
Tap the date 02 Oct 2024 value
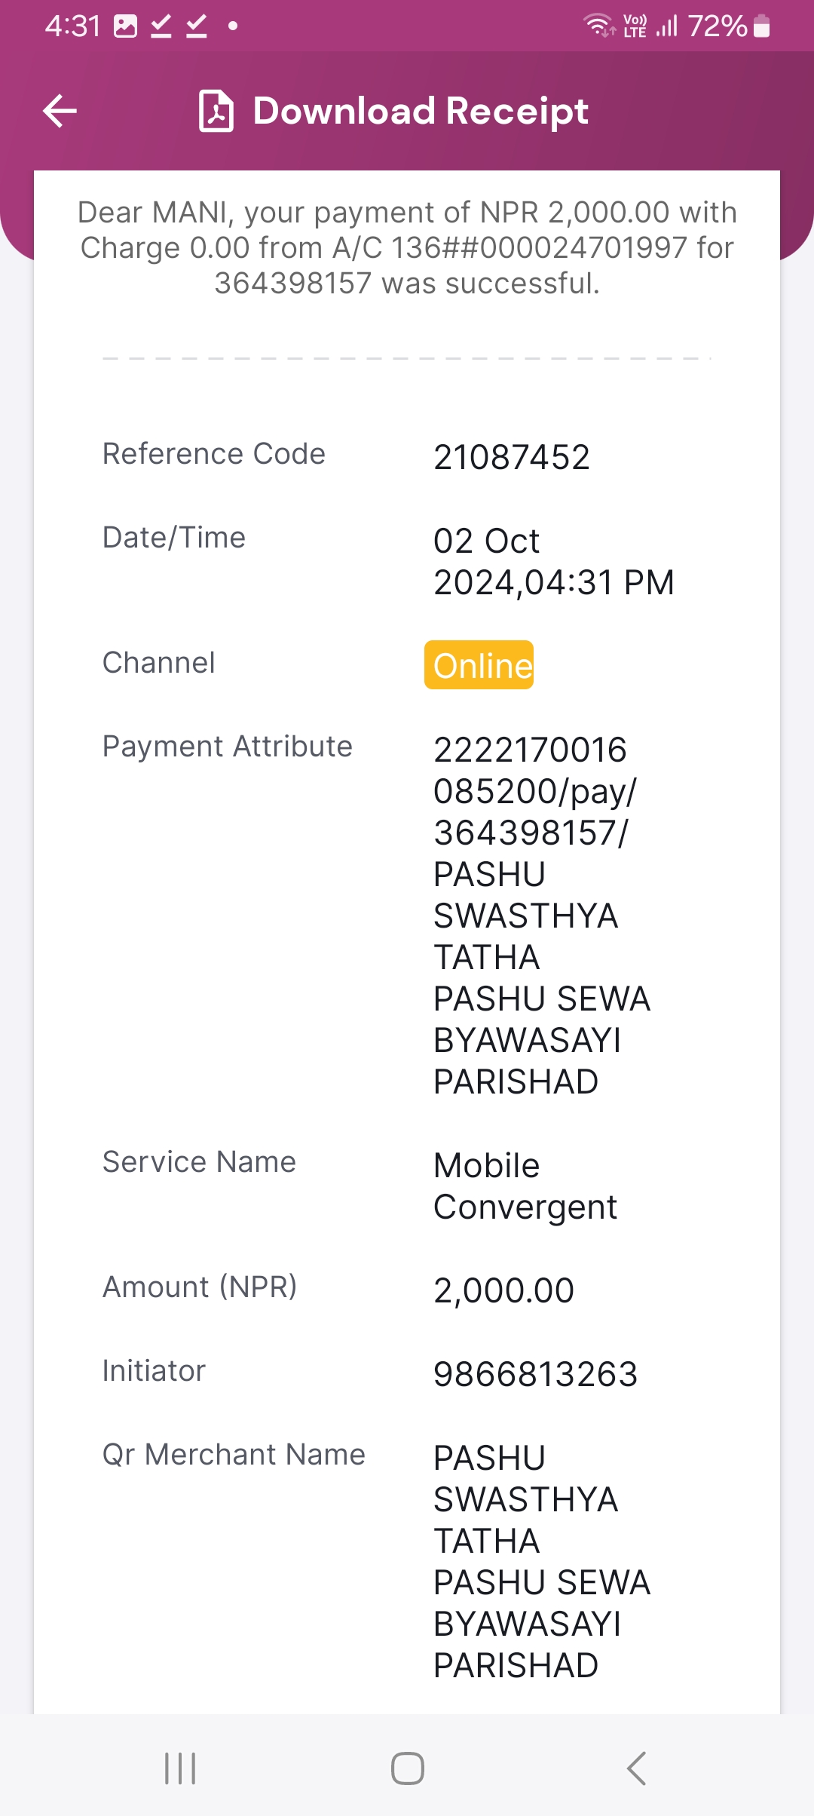554,562
